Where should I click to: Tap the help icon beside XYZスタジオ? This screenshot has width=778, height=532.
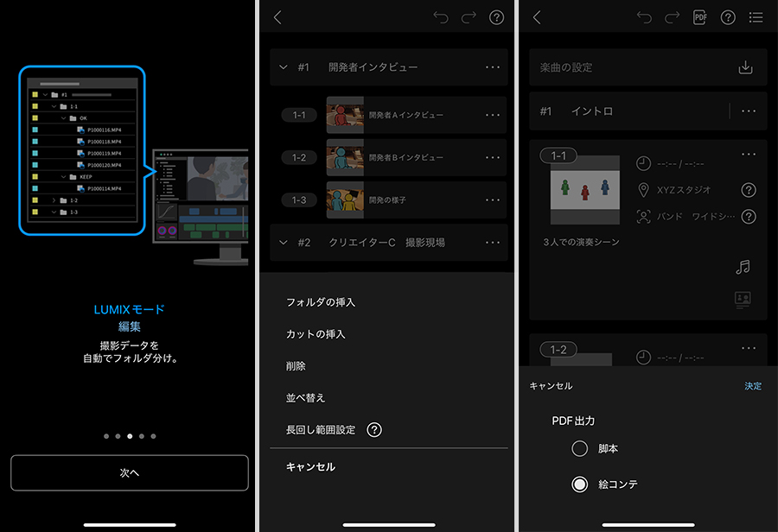click(749, 190)
